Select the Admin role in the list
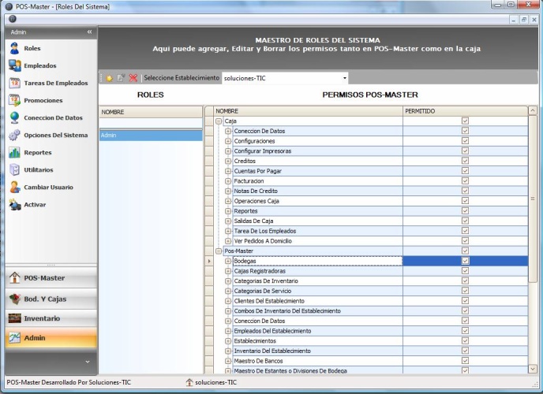This screenshot has width=543, height=394. tap(150, 135)
